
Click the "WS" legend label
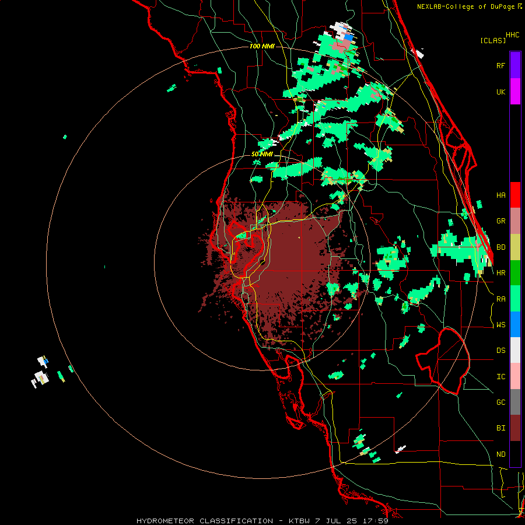click(x=501, y=325)
